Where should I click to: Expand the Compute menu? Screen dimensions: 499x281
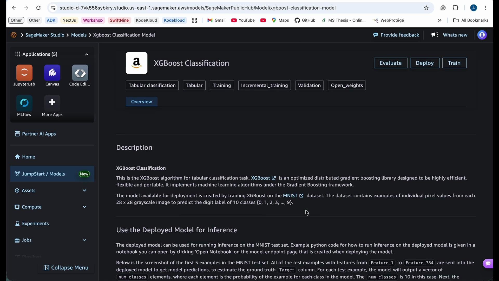pos(84,207)
